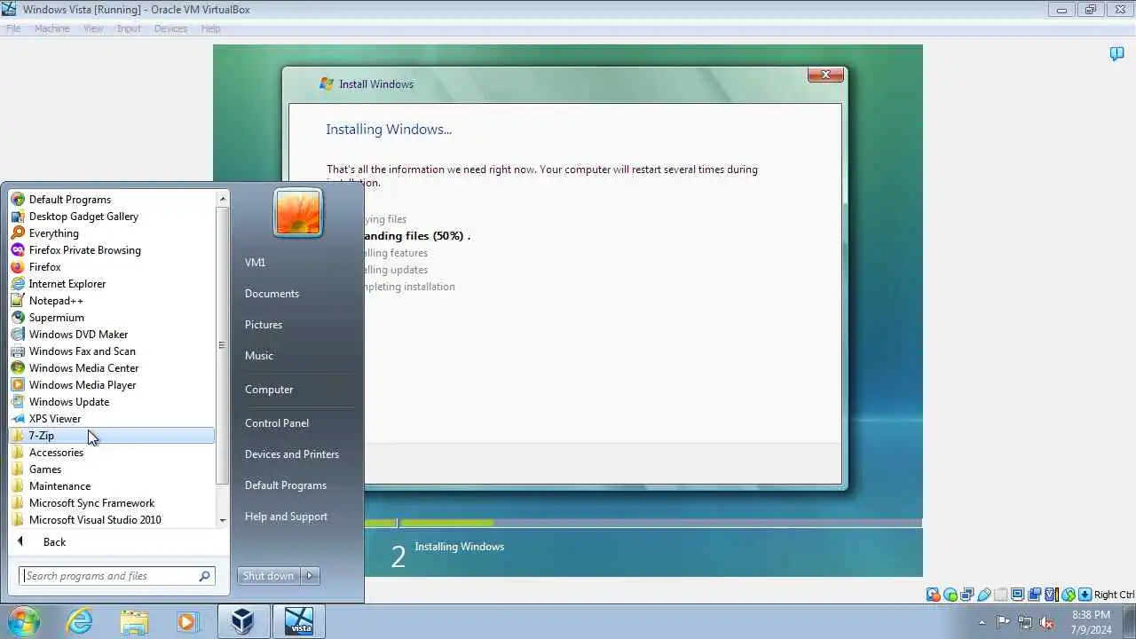
Task: Open Help and Support
Action: pos(286,516)
